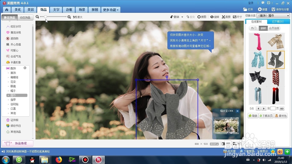Collapse the 配饰 category arrow
292x164 pixels.
(x=25, y=68)
